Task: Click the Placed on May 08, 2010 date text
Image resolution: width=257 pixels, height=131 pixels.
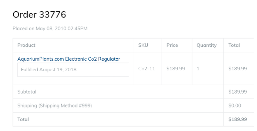Action: 50,29
